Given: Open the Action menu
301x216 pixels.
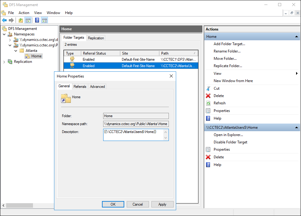Looking at the screenshot, I should tap(24, 13).
